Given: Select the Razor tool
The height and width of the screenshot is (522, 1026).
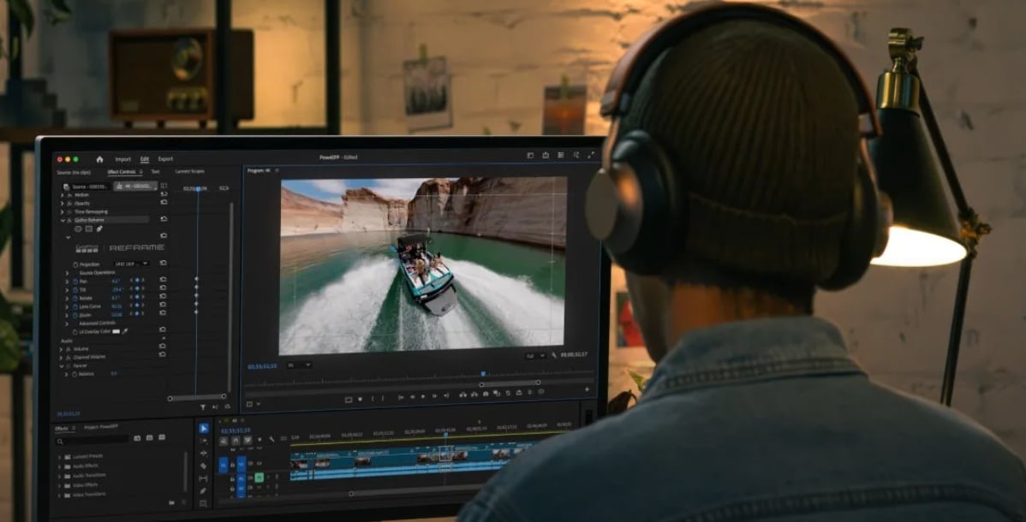Looking at the screenshot, I should pyautogui.click(x=204, y=466).
